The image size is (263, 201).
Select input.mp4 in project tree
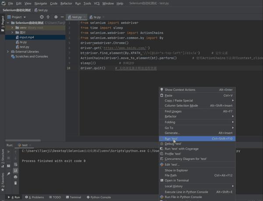26,37
